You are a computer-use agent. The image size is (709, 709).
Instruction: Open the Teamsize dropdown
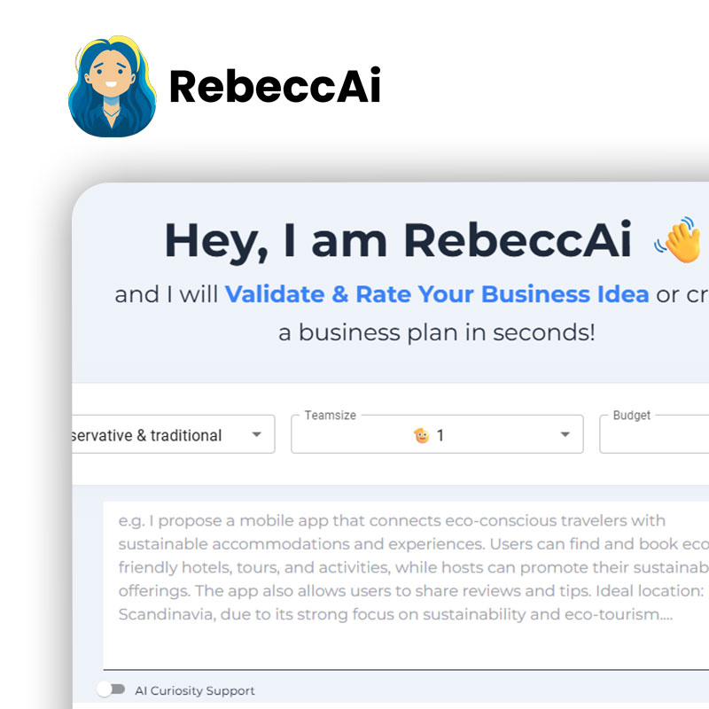pos(437,434)
